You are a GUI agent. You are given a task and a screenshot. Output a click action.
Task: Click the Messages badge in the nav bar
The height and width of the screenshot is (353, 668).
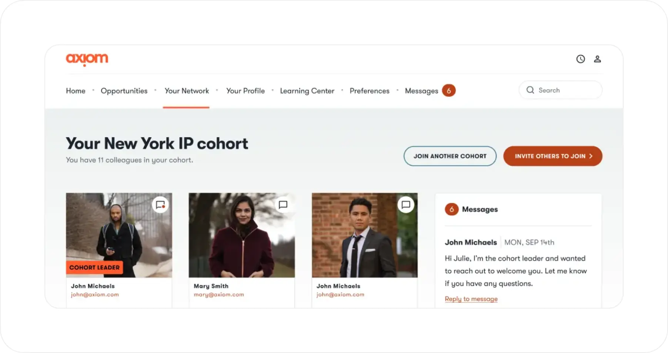[x=449, y=91]
